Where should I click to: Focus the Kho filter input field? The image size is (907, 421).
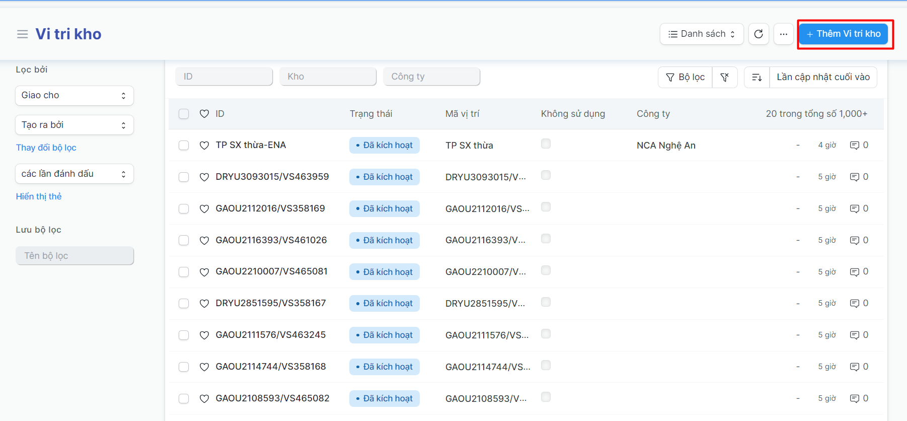tap(328, 77)
